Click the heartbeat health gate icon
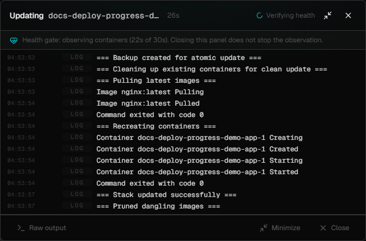 pyautogui.click(x=14, y=41)
